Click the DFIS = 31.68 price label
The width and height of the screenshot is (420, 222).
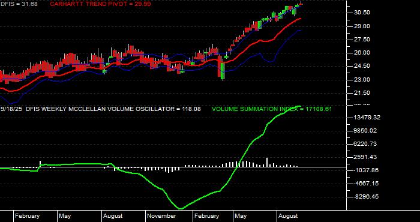pos(19,4)
